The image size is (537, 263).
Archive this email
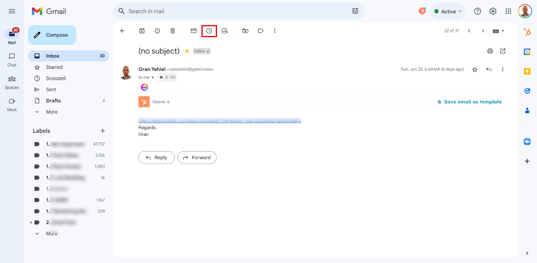(142, 31)
